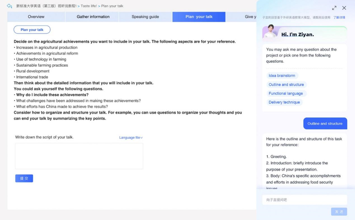
Task: Choose the Delivery technique suggestion
Action: (x=284, y=102)
